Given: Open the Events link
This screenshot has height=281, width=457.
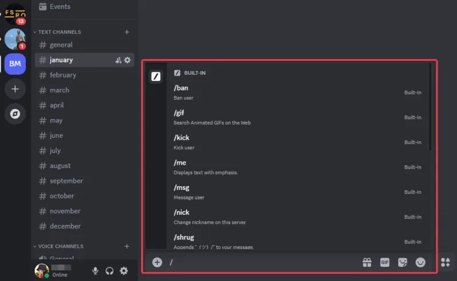Looking at the screenshot, I should coord(59,6).
